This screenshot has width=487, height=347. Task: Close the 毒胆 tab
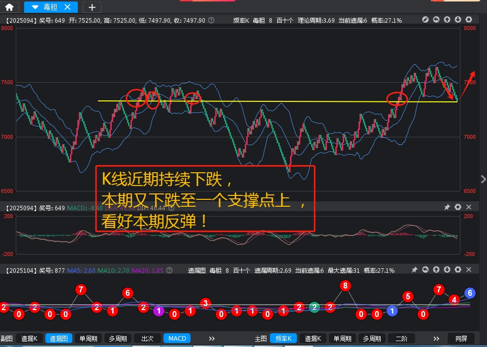tap(67, 7)
